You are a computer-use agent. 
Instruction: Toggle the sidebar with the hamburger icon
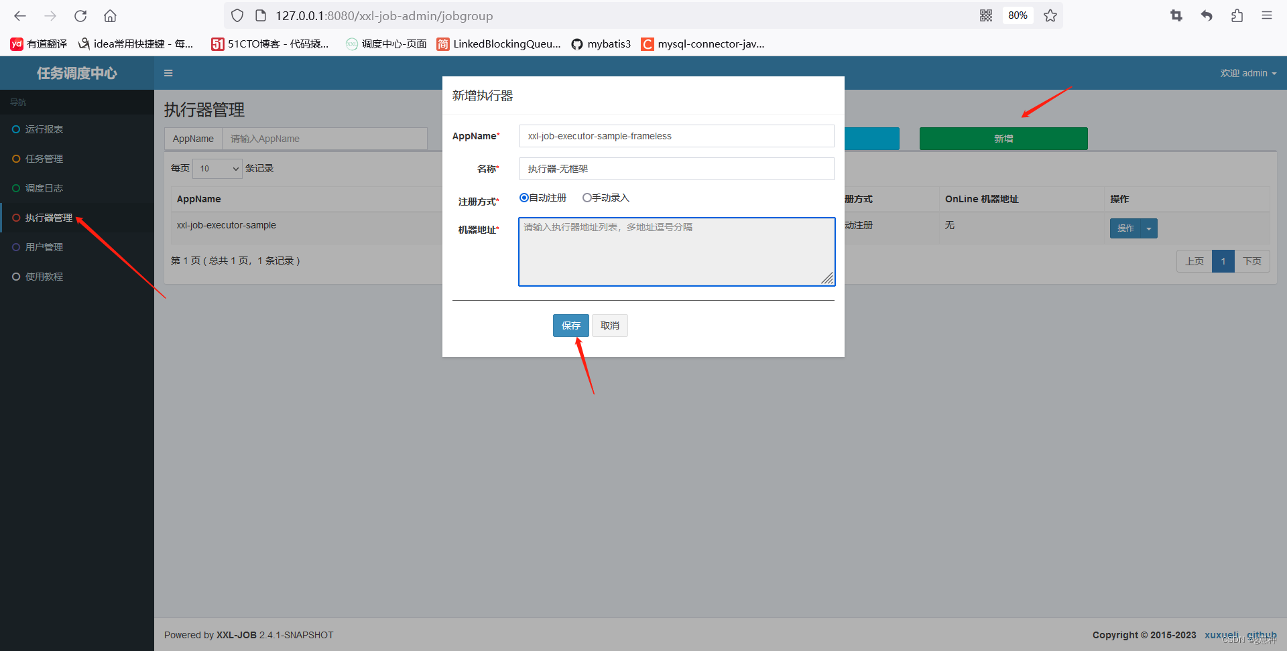point(168,73)
